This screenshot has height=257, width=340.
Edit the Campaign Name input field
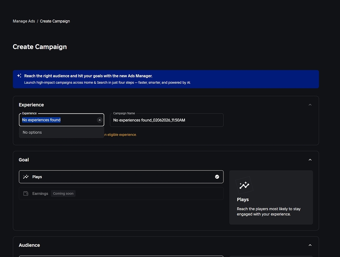pyautogui.click(x=167, y=120)
